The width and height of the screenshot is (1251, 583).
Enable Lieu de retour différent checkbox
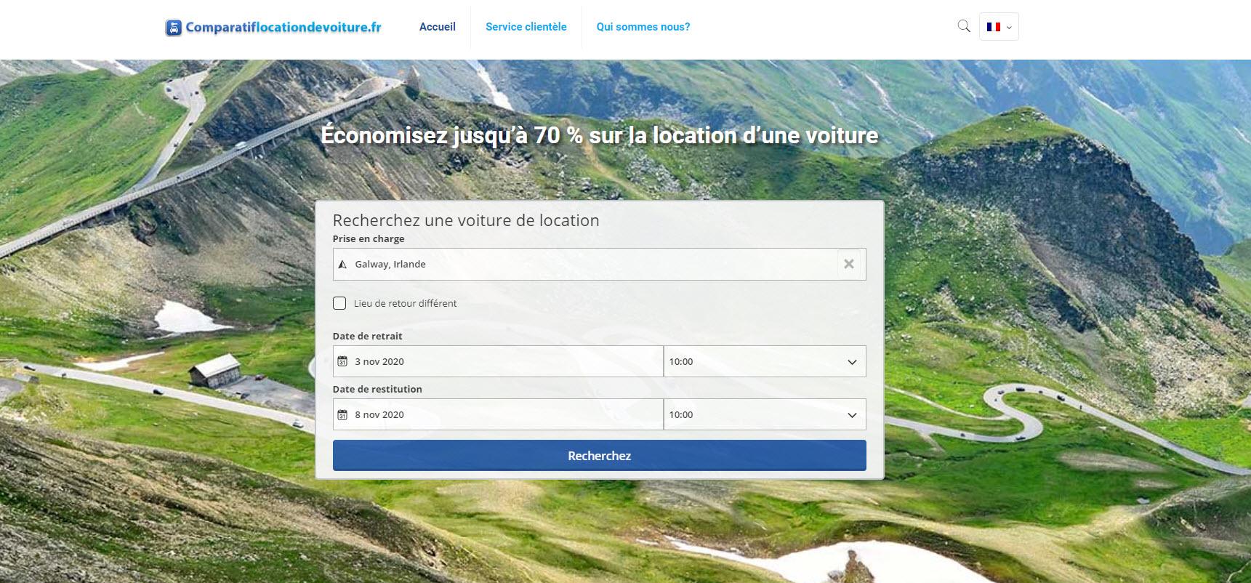[x=339, y=303]
